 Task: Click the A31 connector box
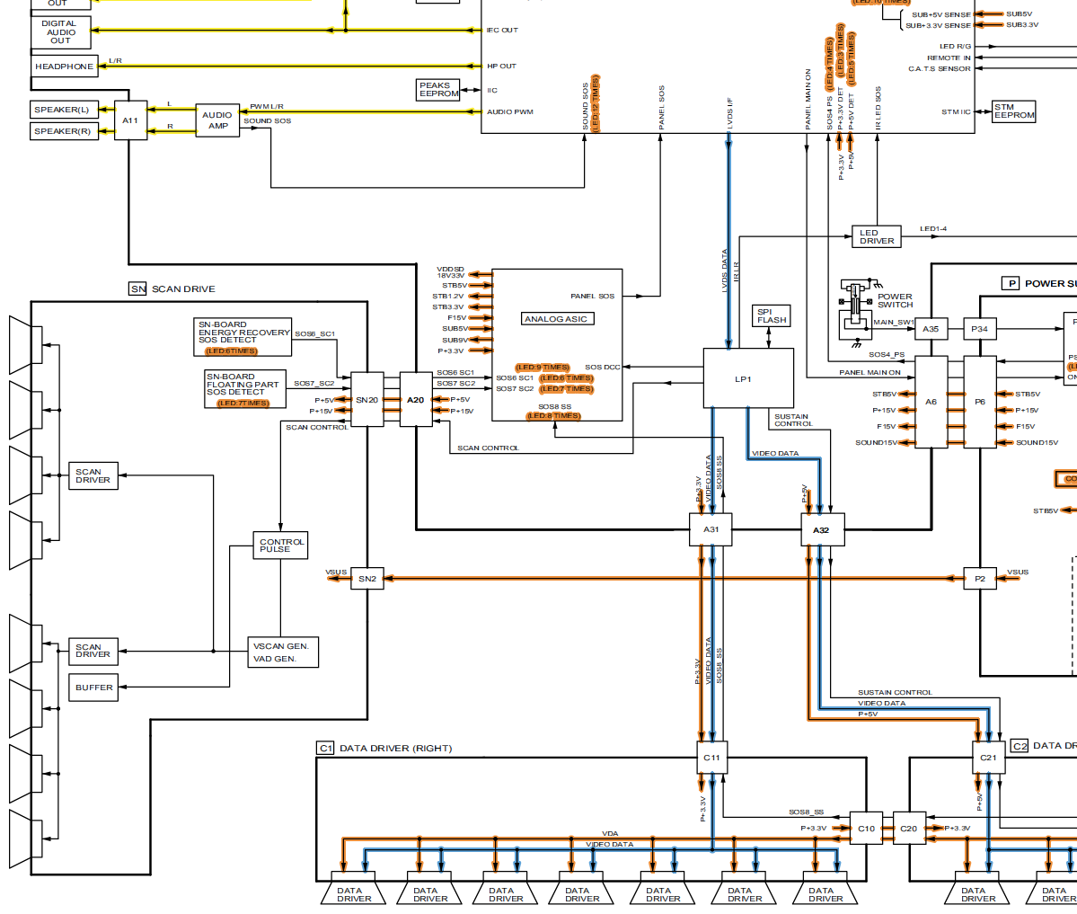(711, 529)
